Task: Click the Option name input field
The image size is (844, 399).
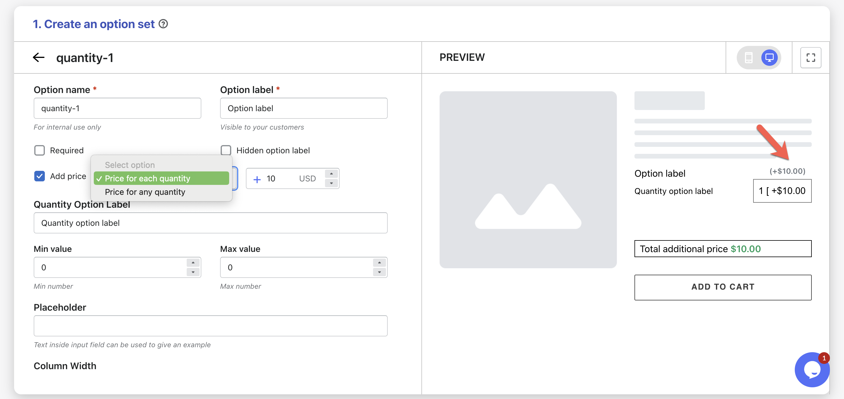Action: [x=117, y=108]
